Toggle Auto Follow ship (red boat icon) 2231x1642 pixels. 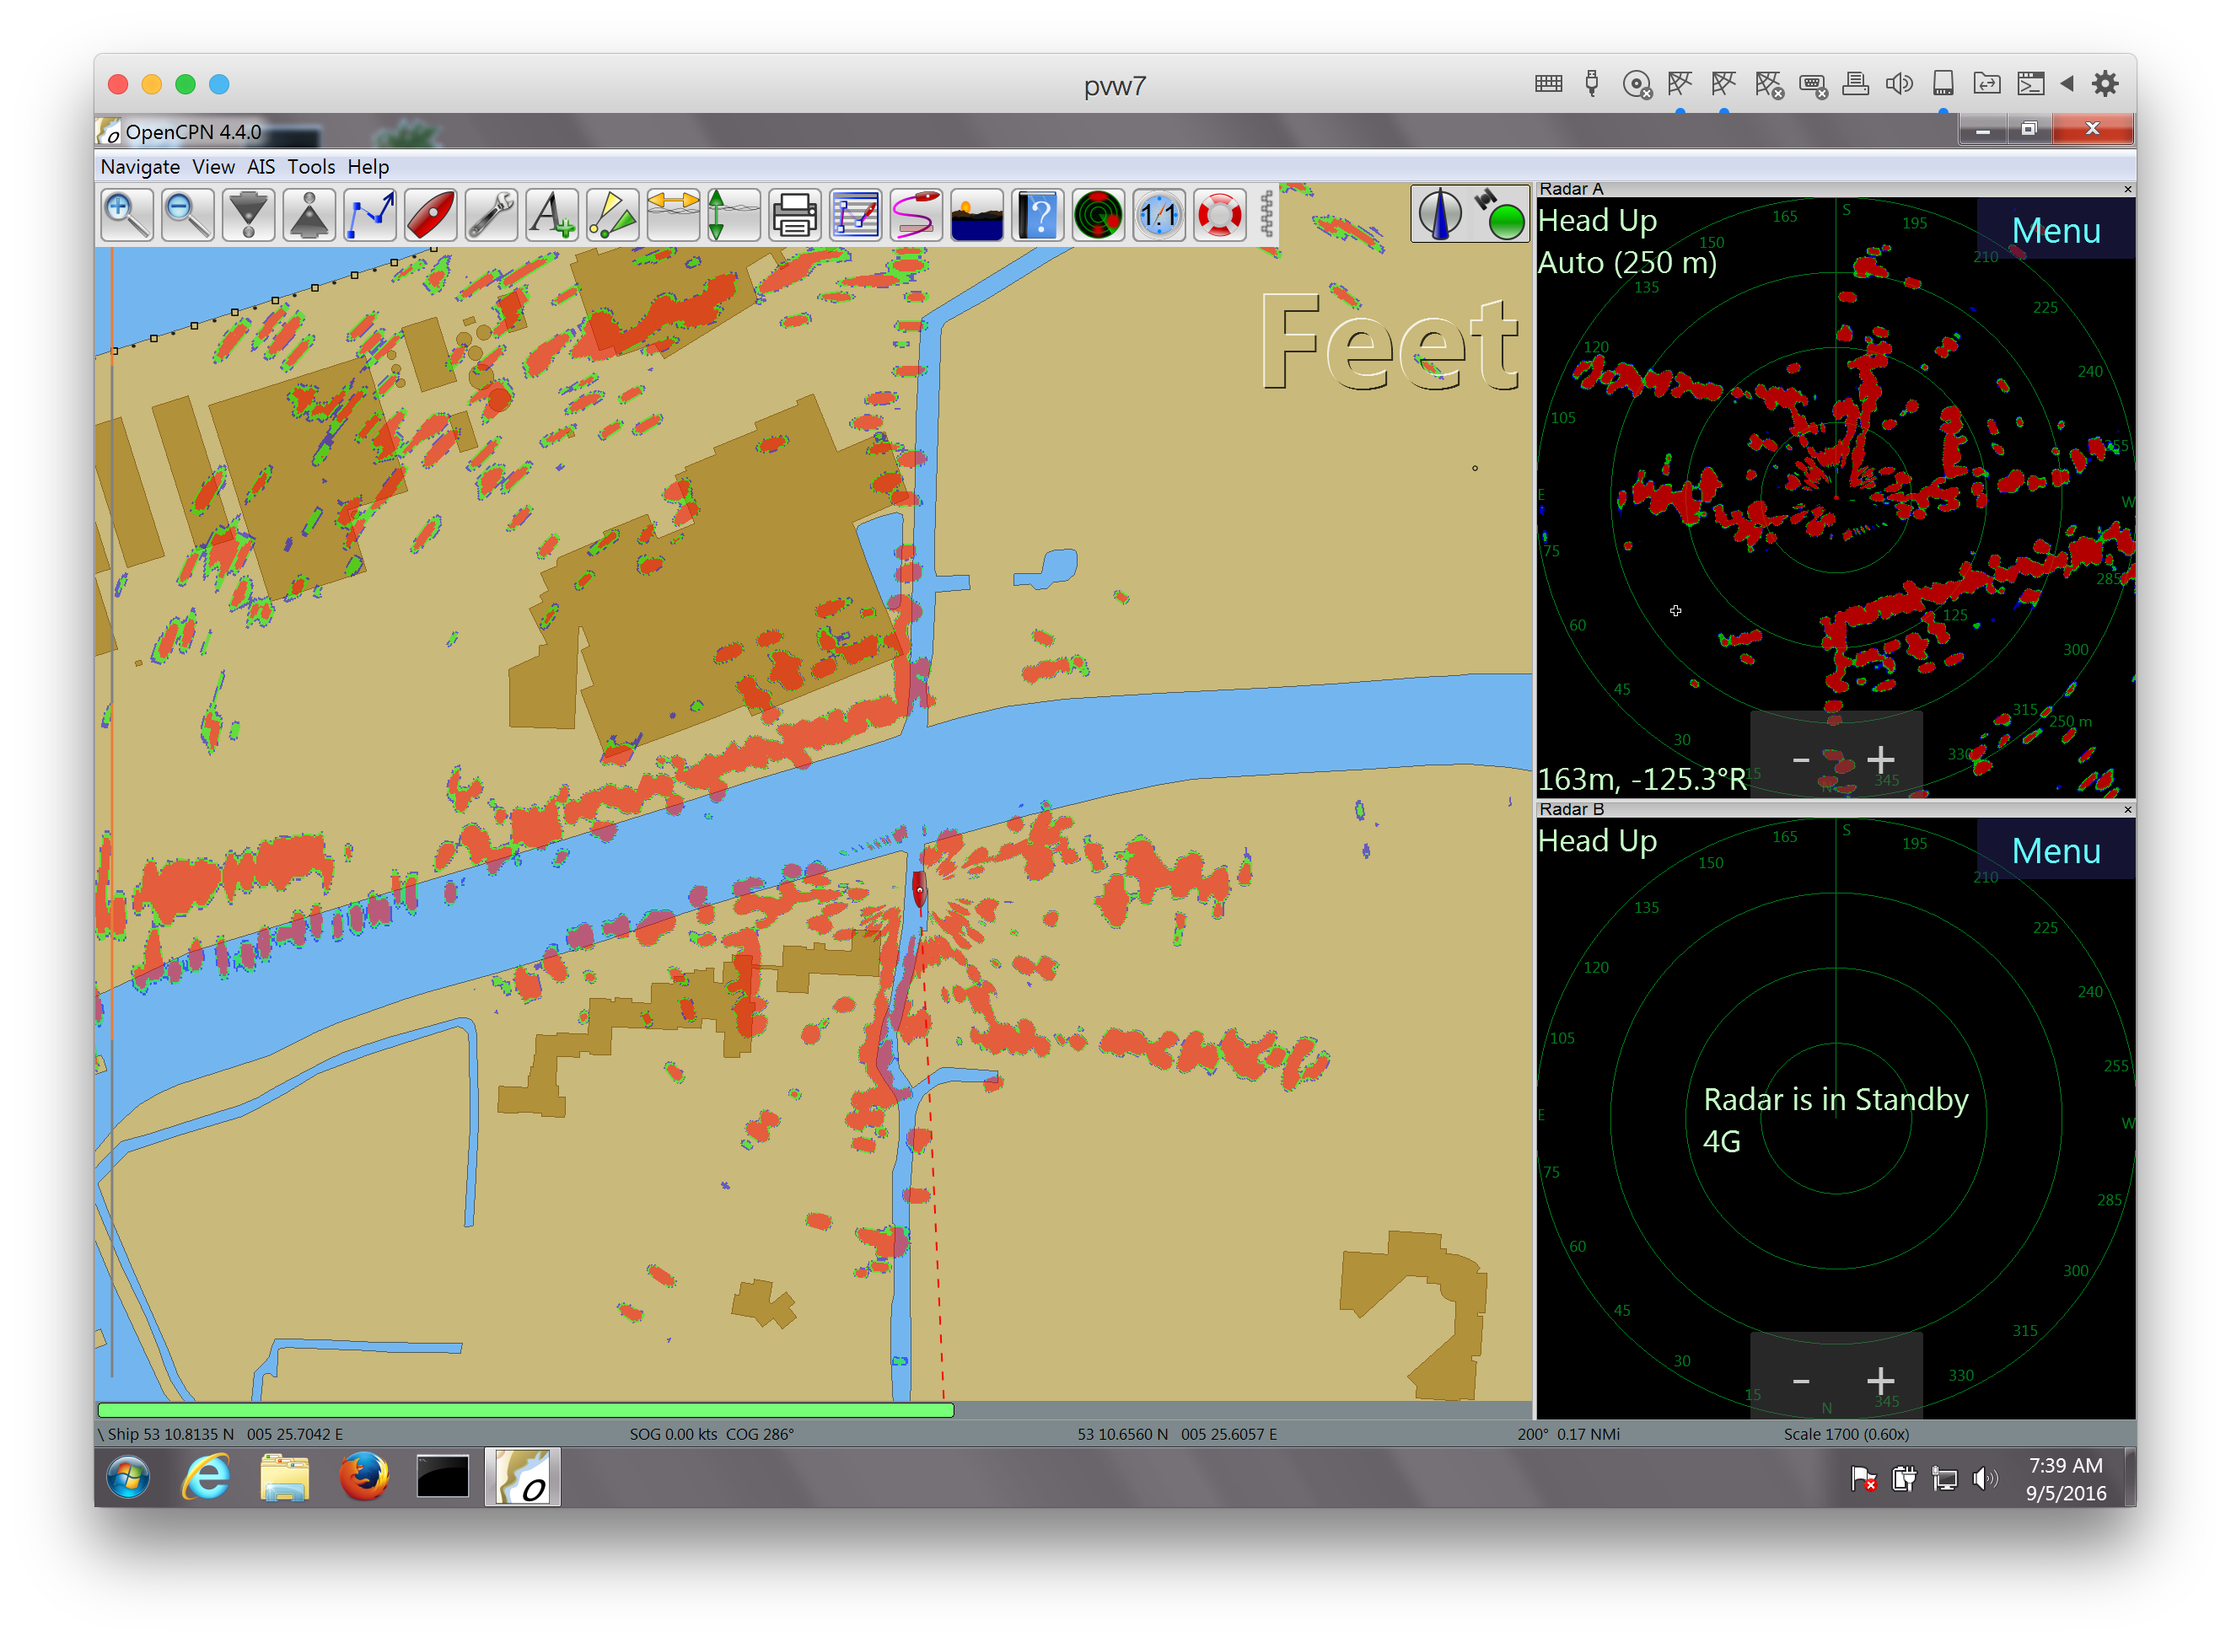(431, 215)
